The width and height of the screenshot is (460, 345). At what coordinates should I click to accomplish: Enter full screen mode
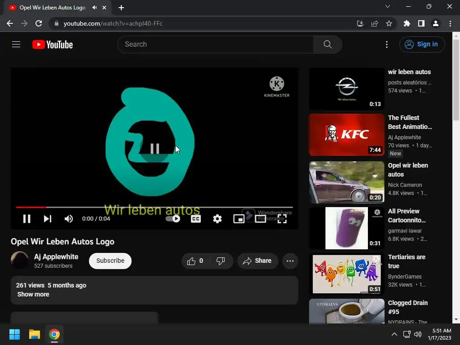click(x=282, y=219)
